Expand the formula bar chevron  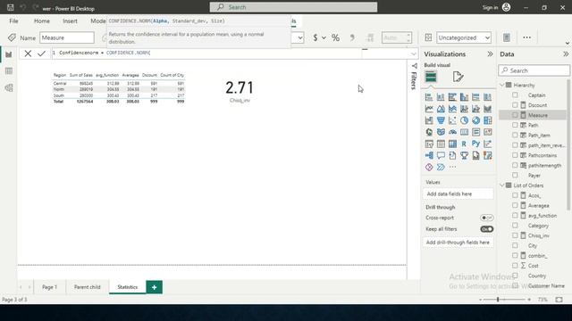pos(413,53)
